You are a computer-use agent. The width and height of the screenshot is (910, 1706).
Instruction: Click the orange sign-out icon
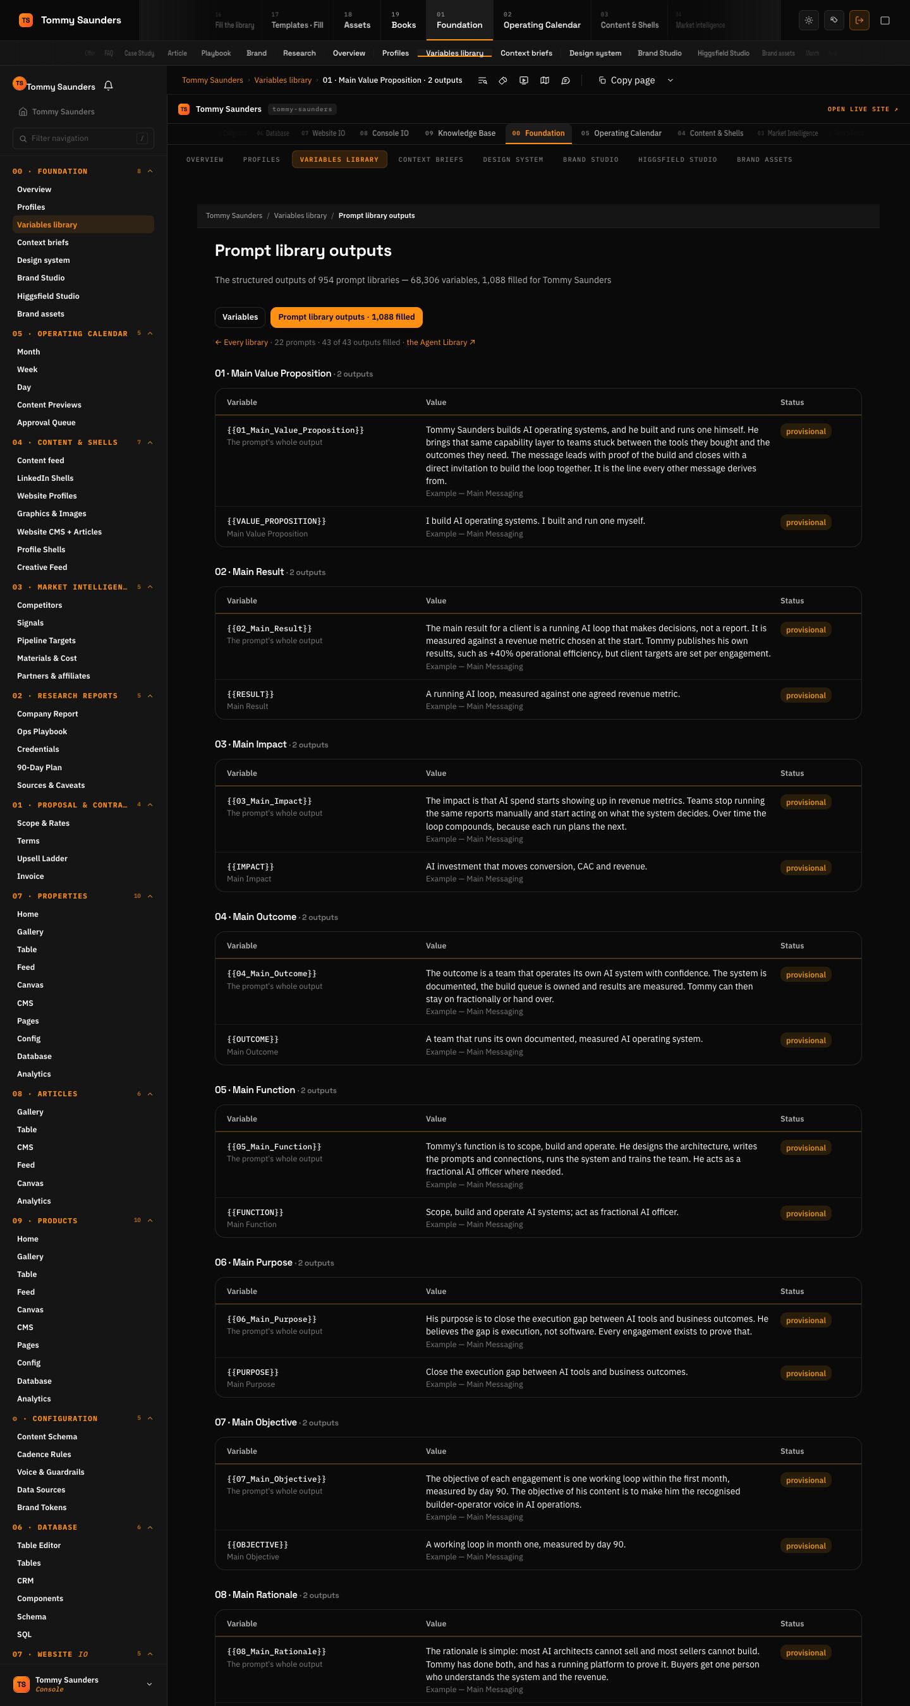point(859,20)
